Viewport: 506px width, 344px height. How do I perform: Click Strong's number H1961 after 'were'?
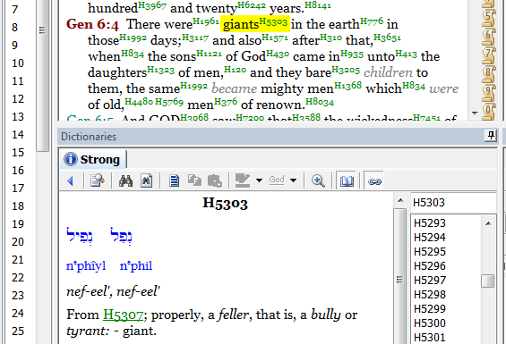coord(206,21)
